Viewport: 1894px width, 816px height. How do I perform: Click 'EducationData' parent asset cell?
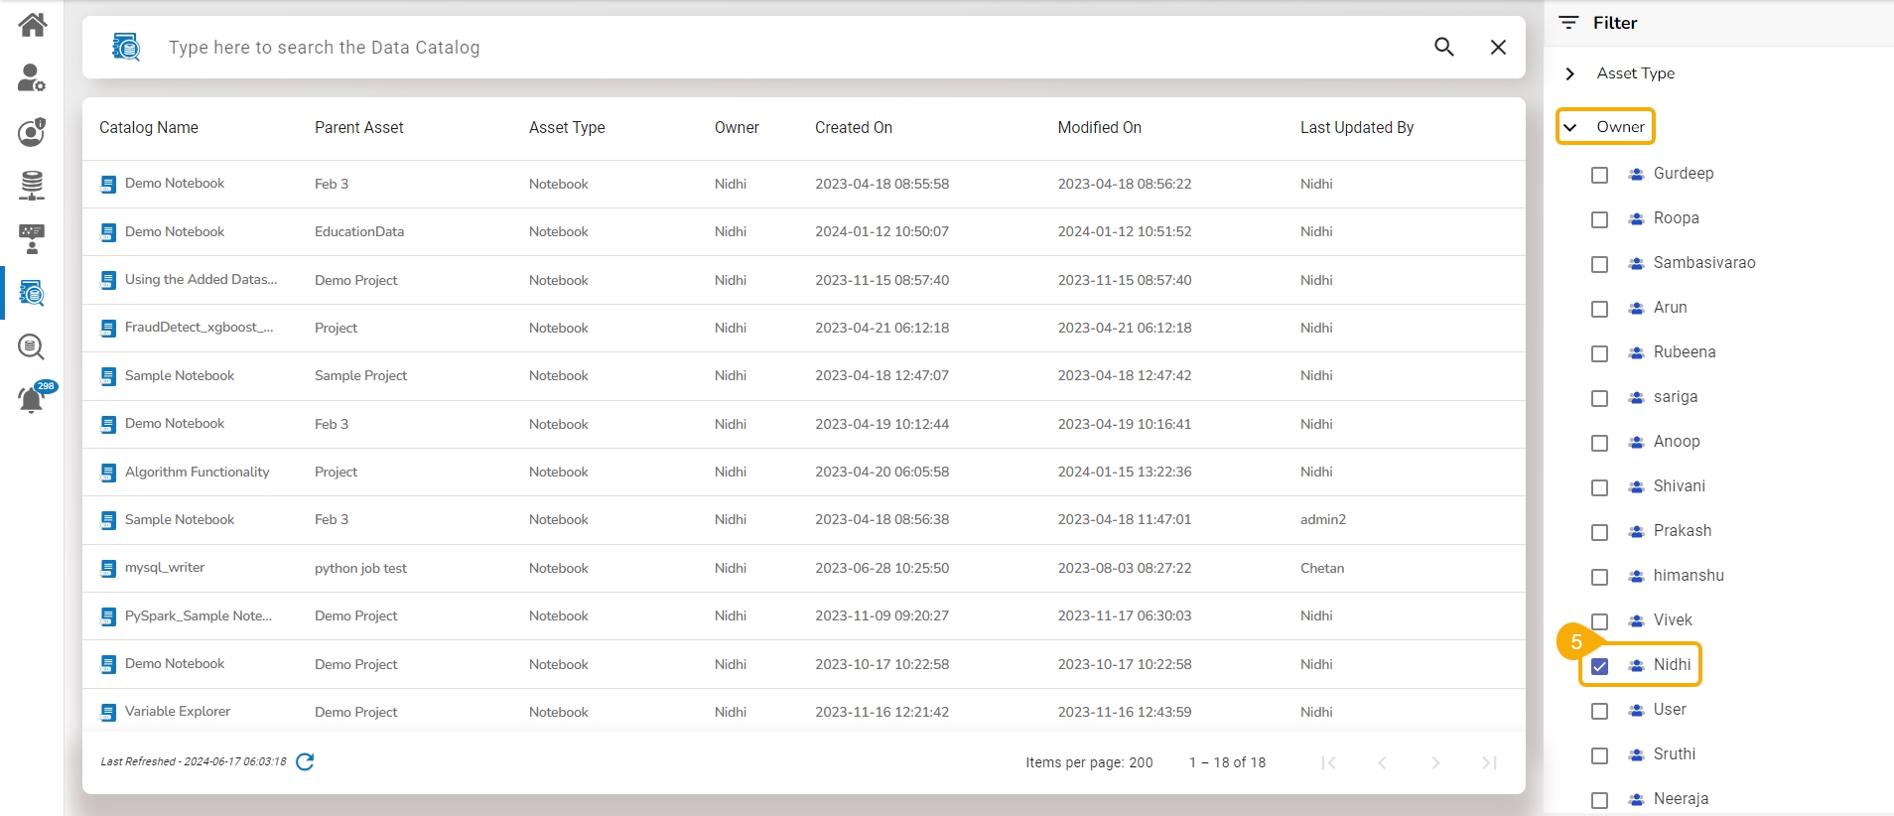[x=359, y=231]
